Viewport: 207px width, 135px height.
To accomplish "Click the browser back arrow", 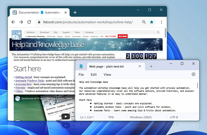I will point(13,22).
